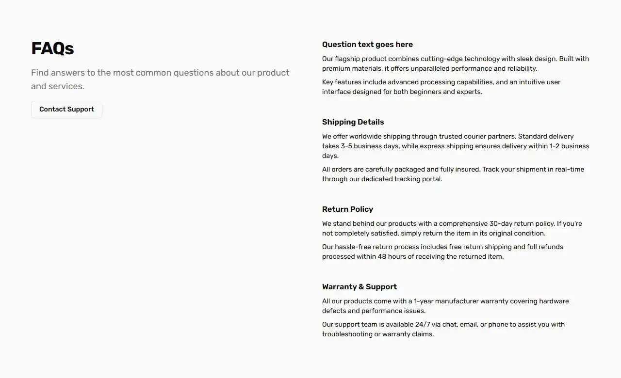Screen dimensions: 621x378
Task: Click the 'All orders are carefully packaged' paragraph
Action: pyautogui.click(x=453, y=174)
